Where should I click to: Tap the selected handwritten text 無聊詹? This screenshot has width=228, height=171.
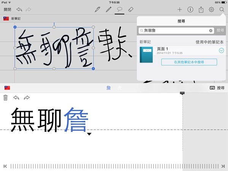tap(54, 48)
